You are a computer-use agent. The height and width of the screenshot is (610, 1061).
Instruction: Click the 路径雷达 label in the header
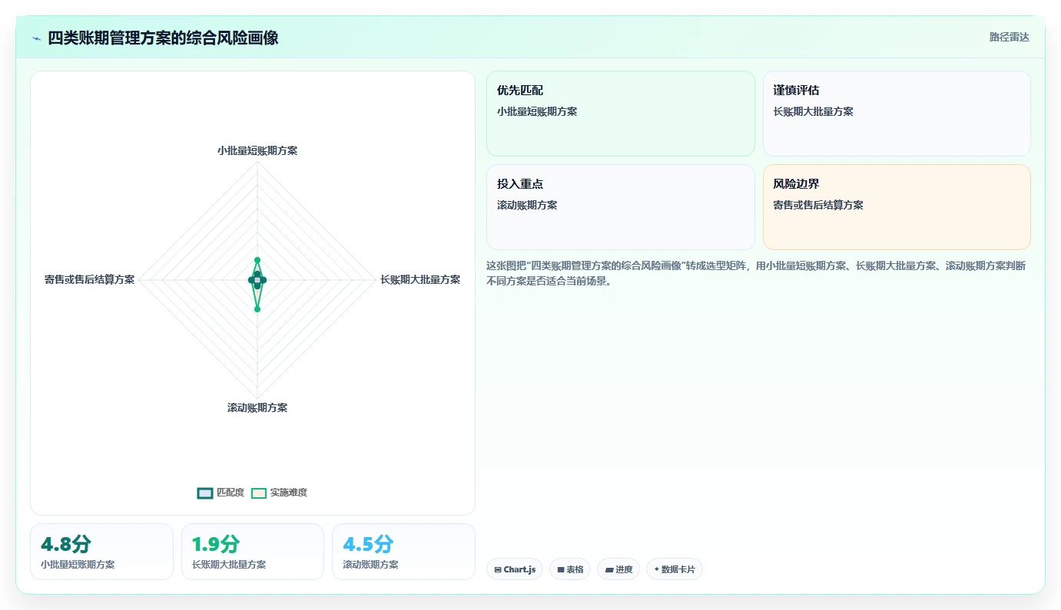[x=1009, y=37]
